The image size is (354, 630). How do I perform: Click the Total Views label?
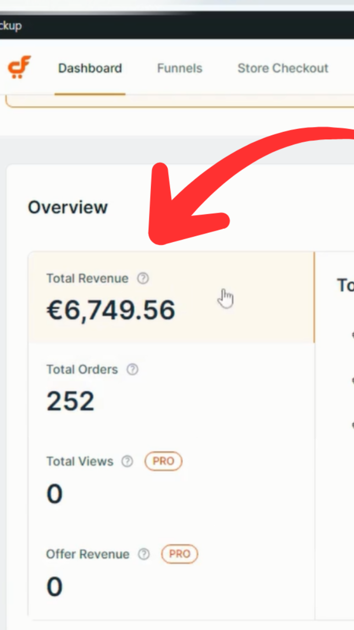80,461
